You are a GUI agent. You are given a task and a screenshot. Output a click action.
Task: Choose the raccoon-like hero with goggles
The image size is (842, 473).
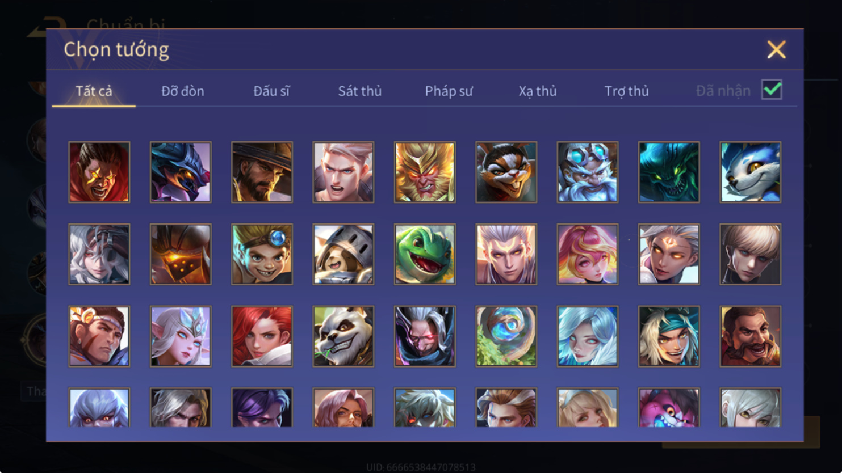click(506, 172)
